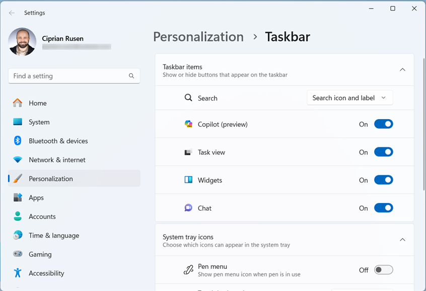
Task: Open Accounts label in sidebar
Action: (x=42, y=217)
